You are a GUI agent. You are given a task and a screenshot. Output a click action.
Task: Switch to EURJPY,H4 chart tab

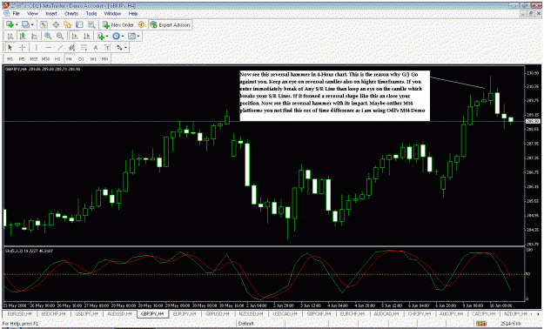[x=185, y=313]
